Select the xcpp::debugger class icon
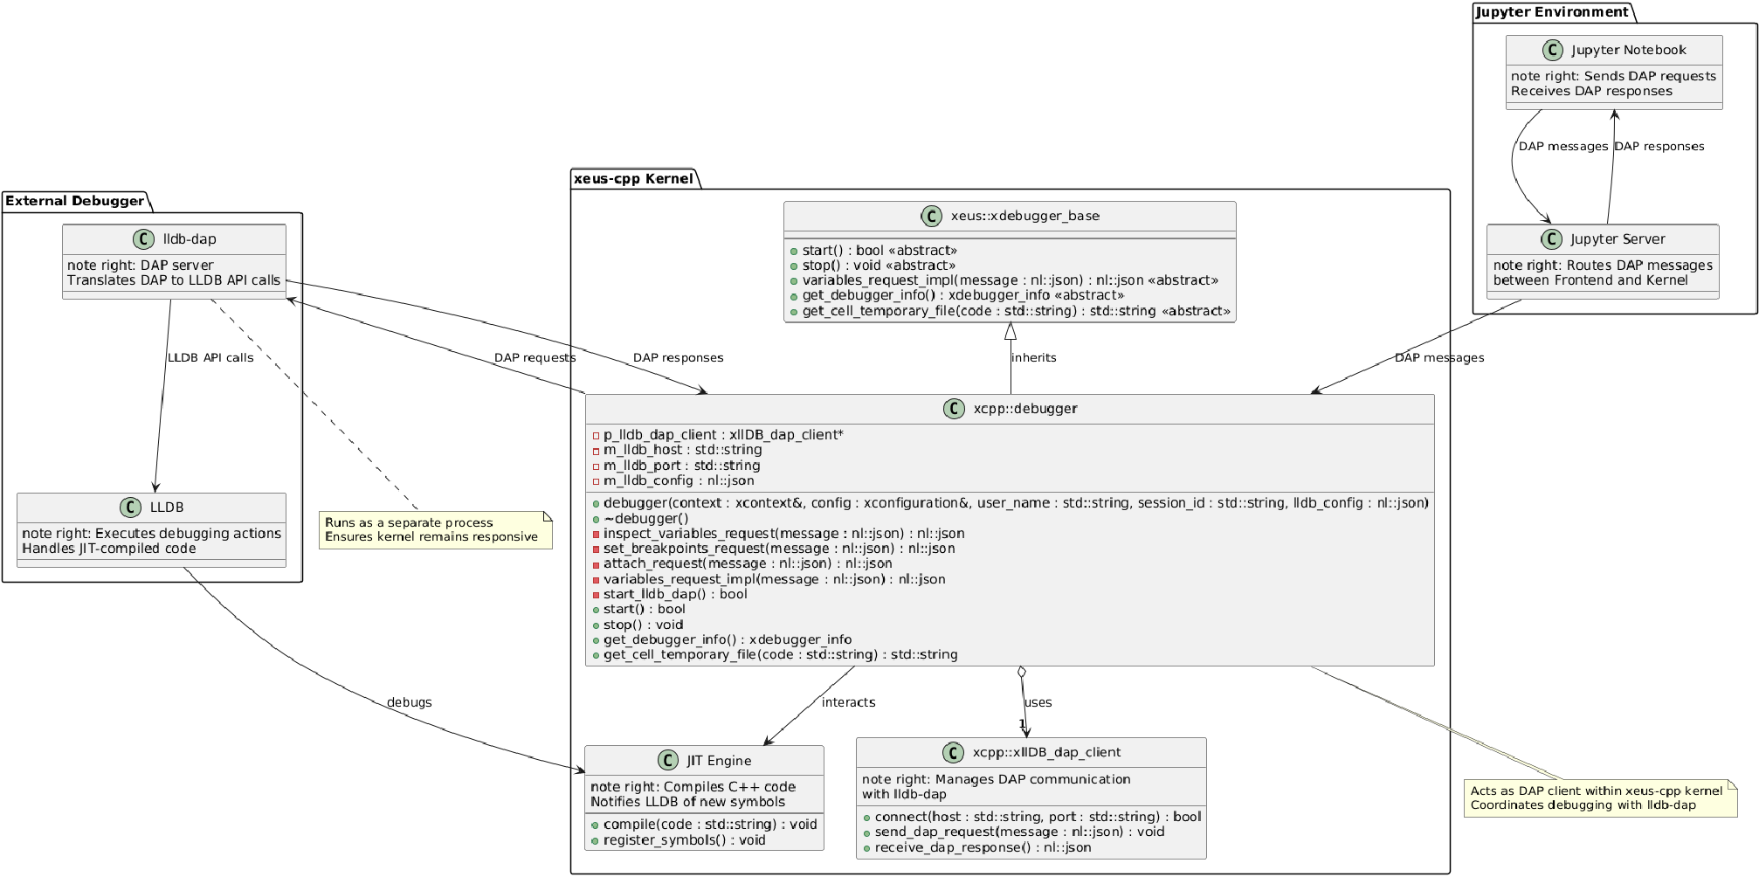The image size is (1759, 877). pyautogui.click(x=955, y=409)
